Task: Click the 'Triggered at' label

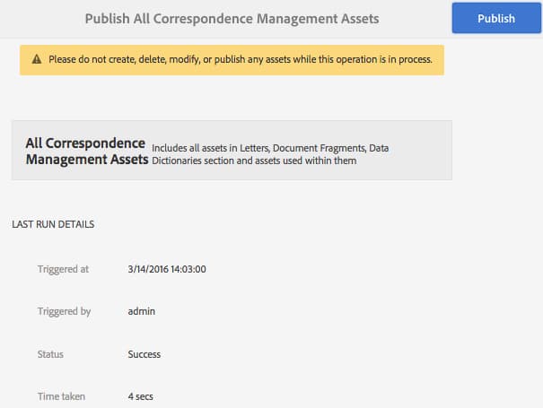Action: tap(63, 269)
